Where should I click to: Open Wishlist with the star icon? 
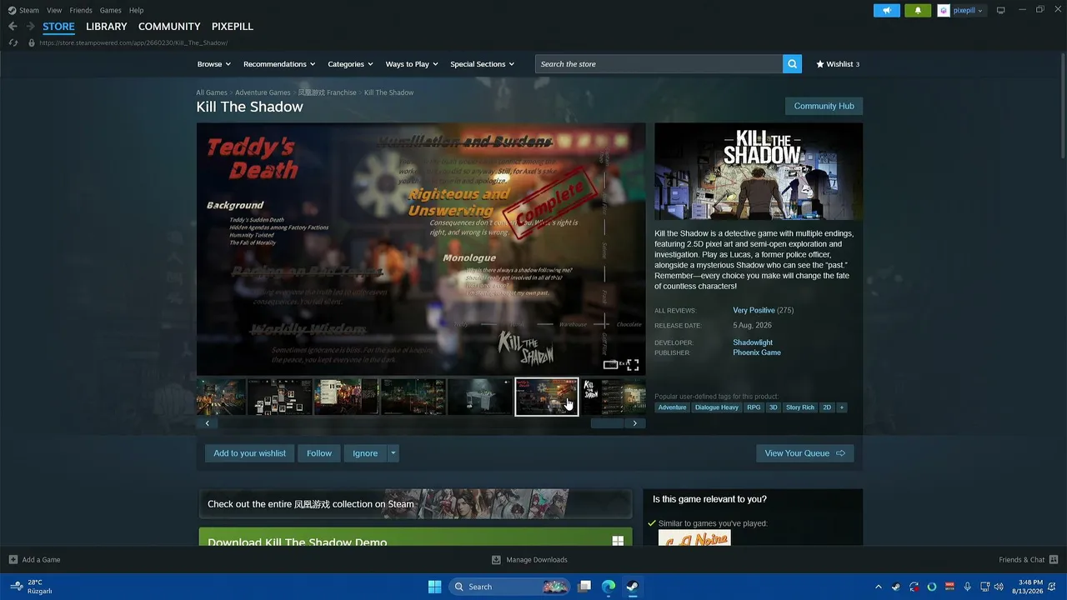pyautogui.click(x=838, y=64)
